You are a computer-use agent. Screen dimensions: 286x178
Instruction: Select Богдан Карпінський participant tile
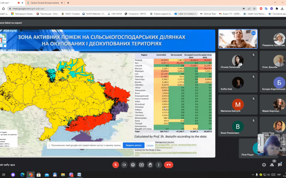pyautogui.click(x=273, y=83)
